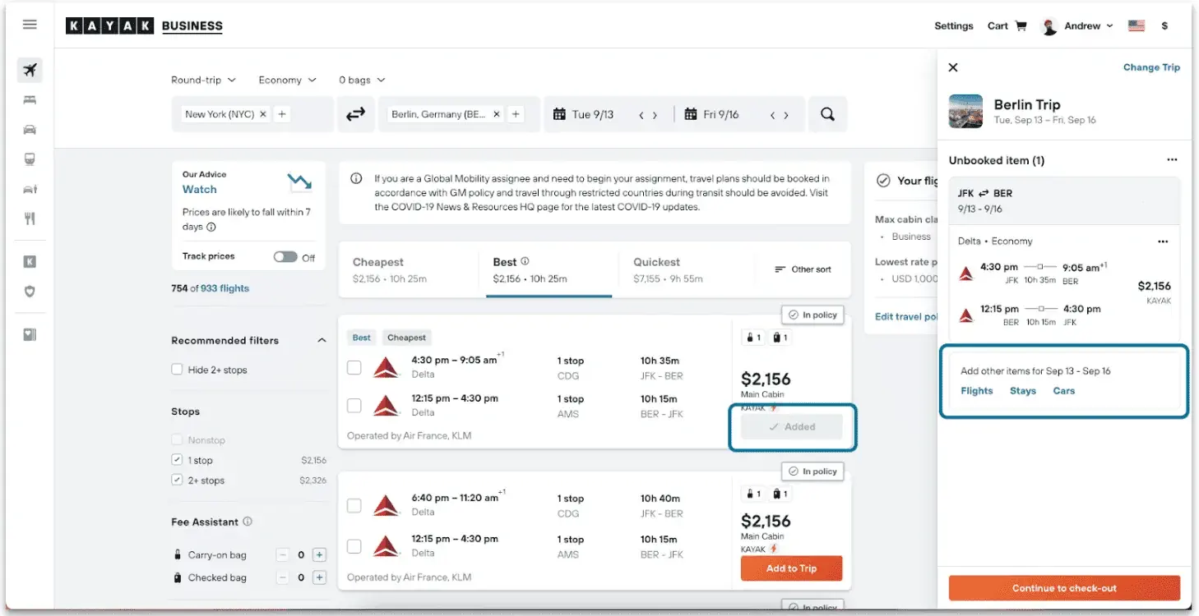This screenshot has width=1199, height=616.
Task: Click the KAYAK Business logo
Action: (x=144, y=26)
